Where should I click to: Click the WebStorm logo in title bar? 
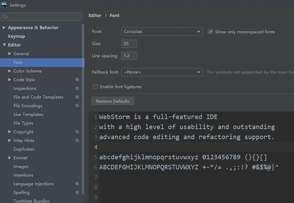(5, 5)
